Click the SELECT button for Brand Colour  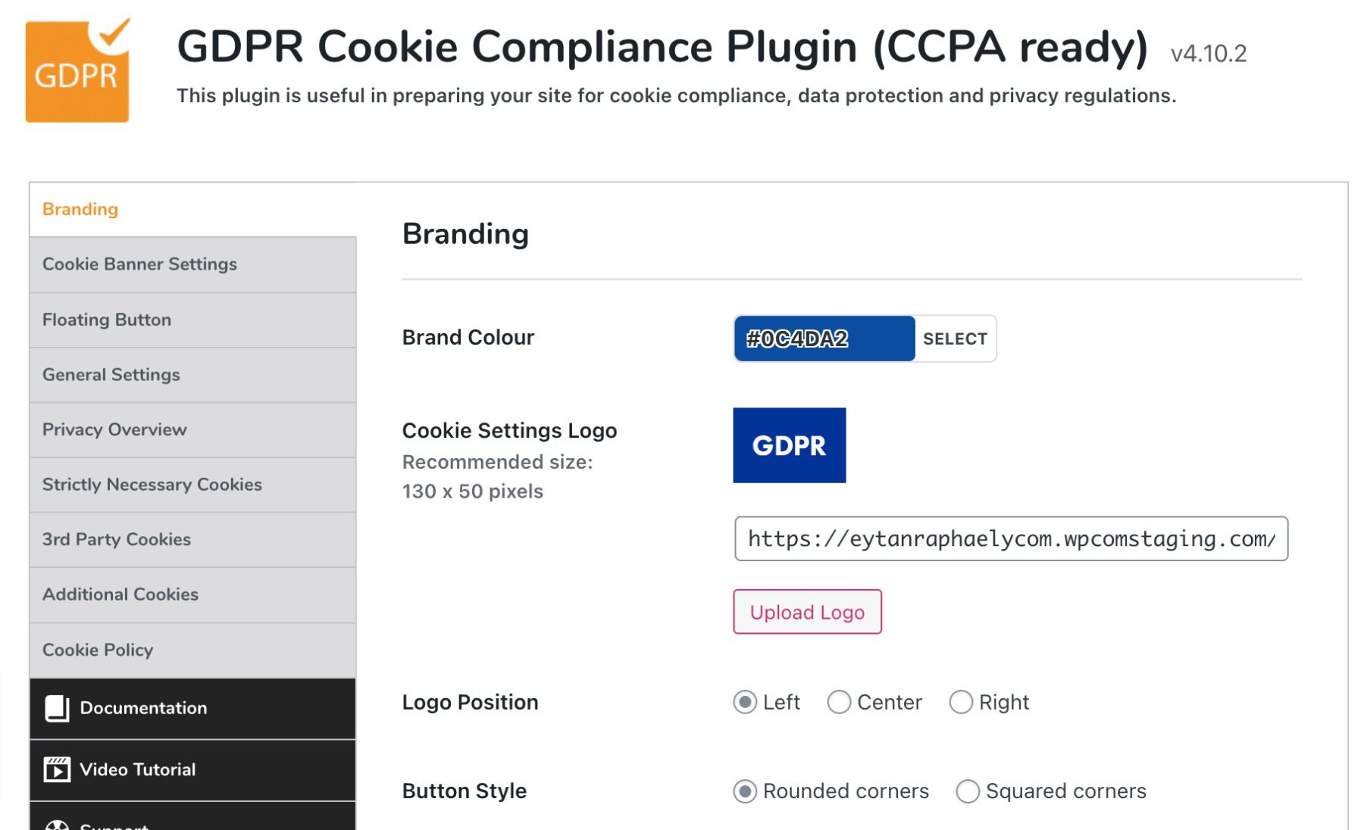coord(955,339)
